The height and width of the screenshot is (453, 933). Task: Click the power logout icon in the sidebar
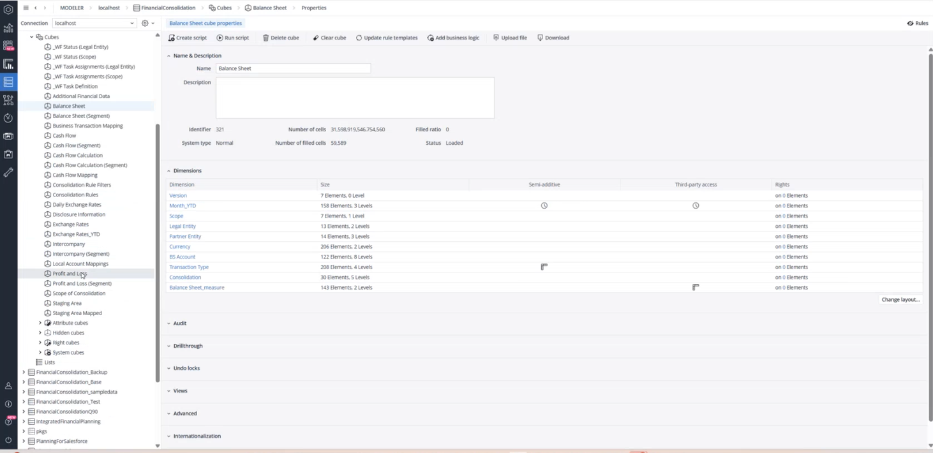pos(8,440)
